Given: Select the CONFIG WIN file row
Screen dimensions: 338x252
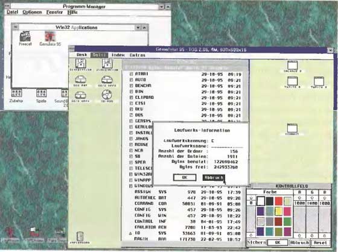Looking at the screenshot, I should coord(188,215).
